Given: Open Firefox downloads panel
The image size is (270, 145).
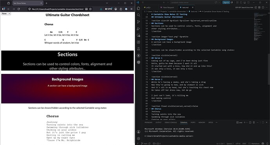Looking at the screenshot, I should tap(101, 9).
